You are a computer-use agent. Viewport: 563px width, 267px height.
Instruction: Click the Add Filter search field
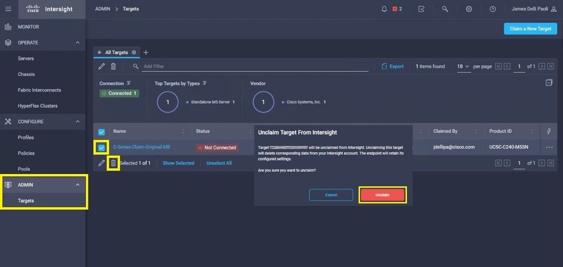(x=255, y=66)
